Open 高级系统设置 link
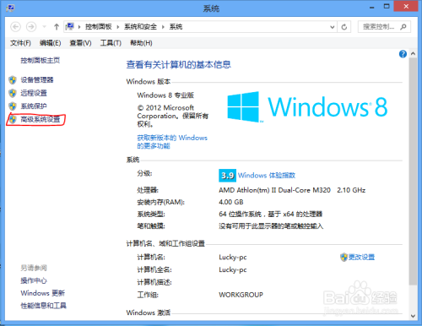The image size is (422, 326). (x=41, y=119)
